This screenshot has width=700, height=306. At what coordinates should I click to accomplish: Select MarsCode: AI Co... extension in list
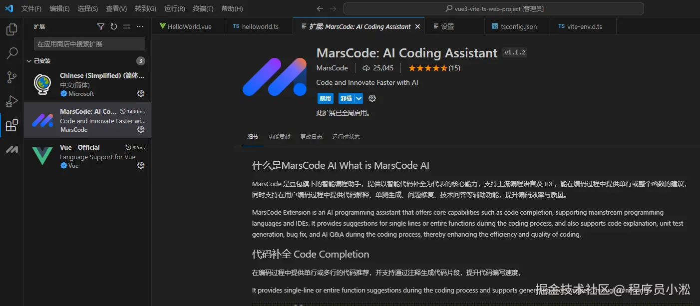tap(87, 120)
